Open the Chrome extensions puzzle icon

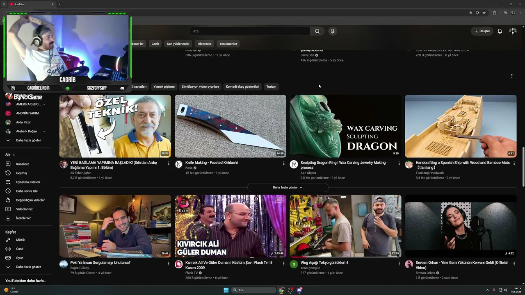[x=495, y=13]
